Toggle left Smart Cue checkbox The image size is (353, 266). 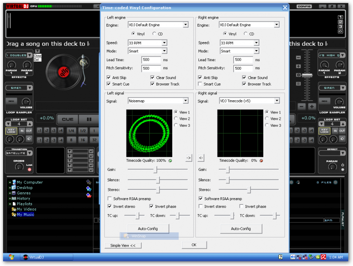pos(108,84)
